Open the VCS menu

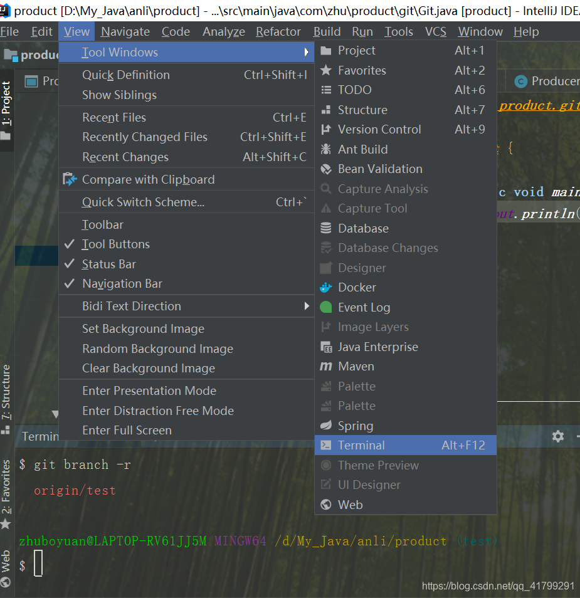(435, 31)
